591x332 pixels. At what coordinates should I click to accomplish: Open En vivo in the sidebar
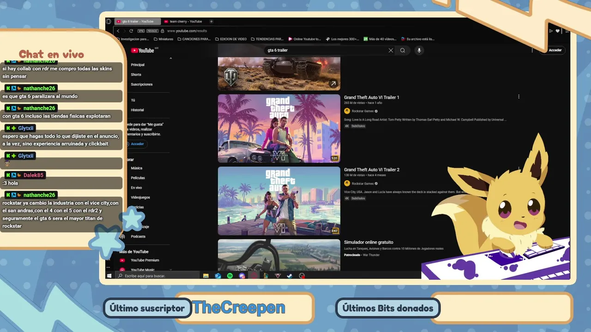136,188
